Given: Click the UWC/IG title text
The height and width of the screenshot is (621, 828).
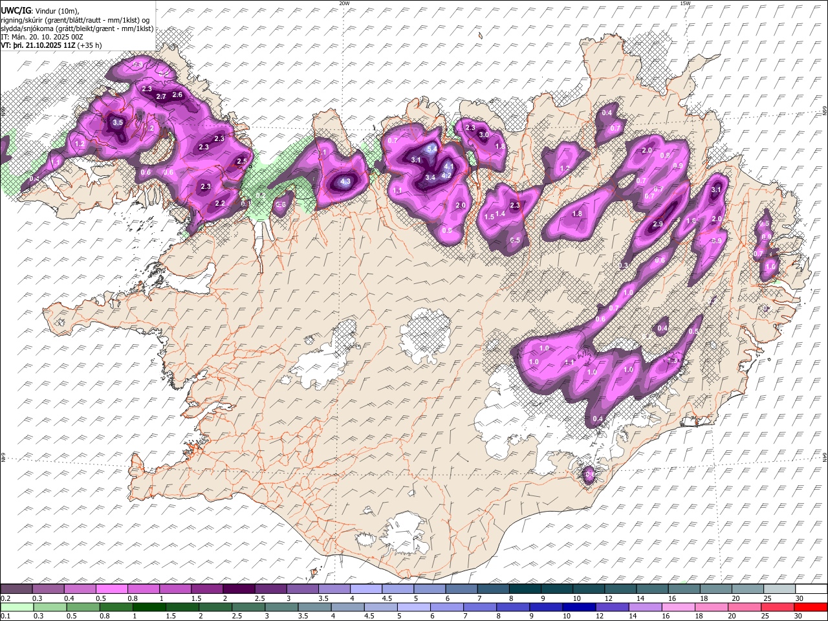Looking at the screenshot, I should (x=16, y=10).
